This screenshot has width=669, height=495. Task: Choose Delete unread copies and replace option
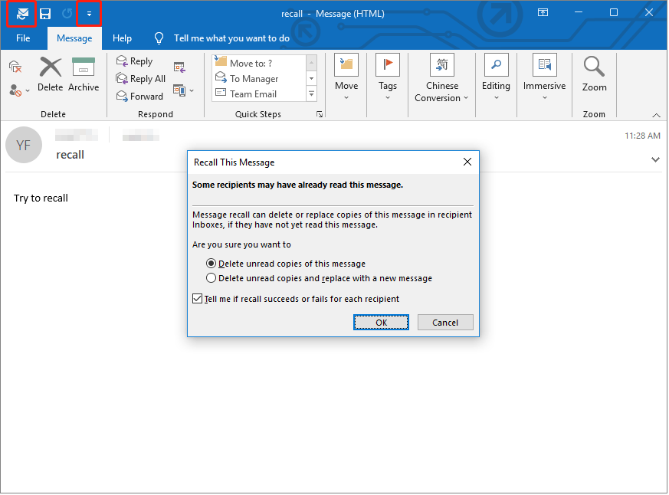point(211,277)
